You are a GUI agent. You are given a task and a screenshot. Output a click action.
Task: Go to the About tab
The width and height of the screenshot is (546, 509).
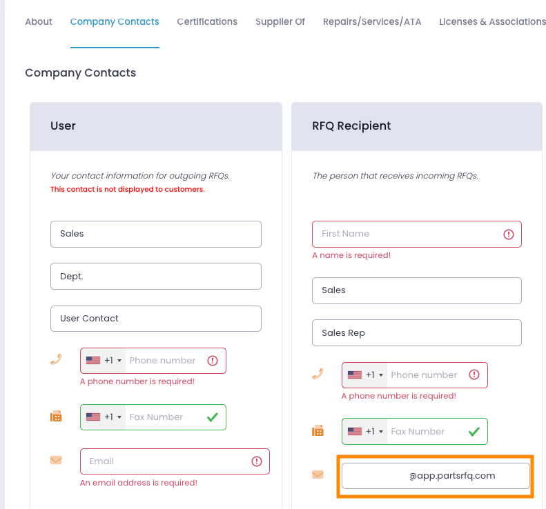pos(38,21)
